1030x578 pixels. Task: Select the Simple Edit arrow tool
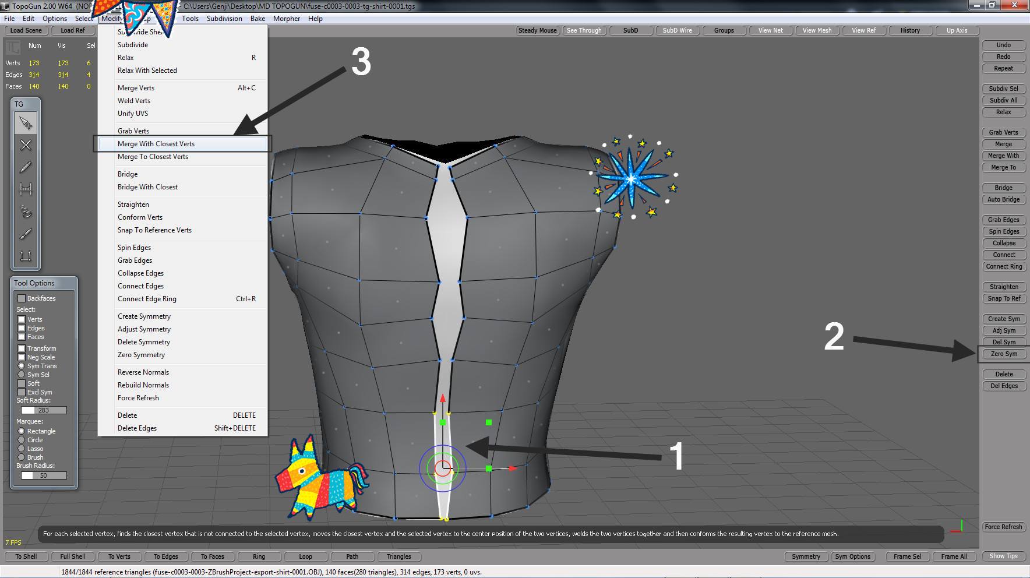click(x=26, y=123)
